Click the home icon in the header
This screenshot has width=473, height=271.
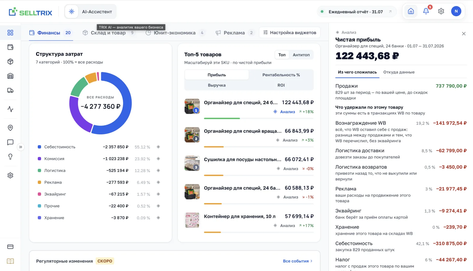pos(411,12)
